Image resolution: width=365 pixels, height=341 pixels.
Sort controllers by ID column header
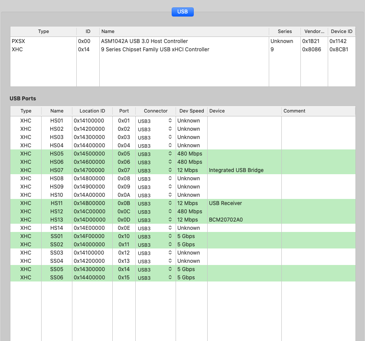pyautogui.click(x=88, y=31)
